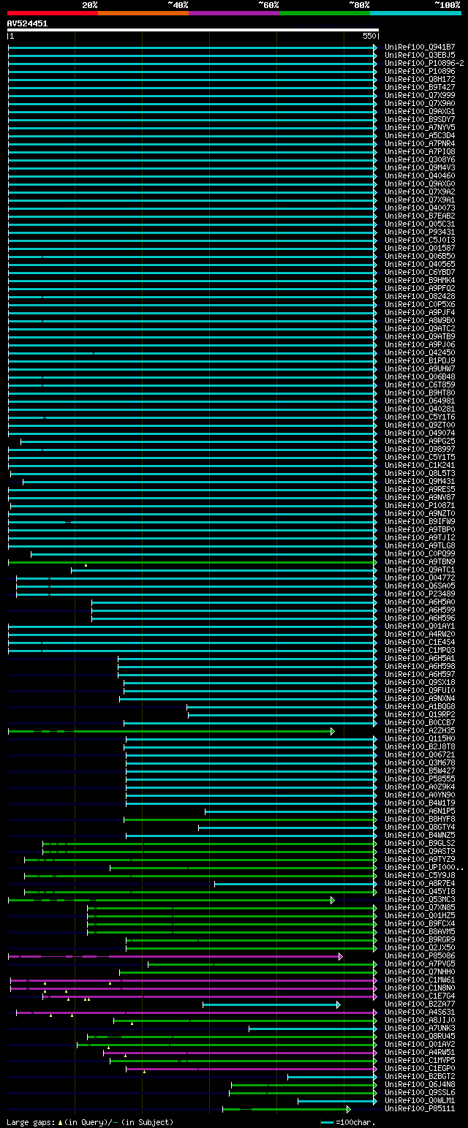The width and height of the screenshot is (468, 1128).
Task: Select label UniRef100_A9PG25
Action: click(x=420, y=441)
